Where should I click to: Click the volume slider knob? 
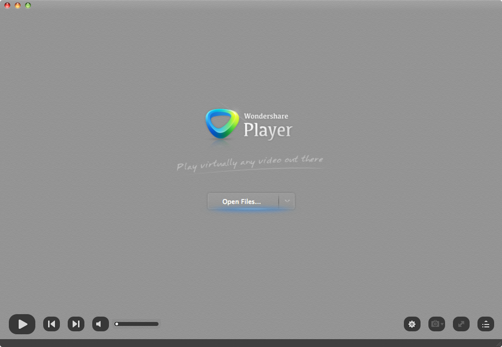(117, 324)
